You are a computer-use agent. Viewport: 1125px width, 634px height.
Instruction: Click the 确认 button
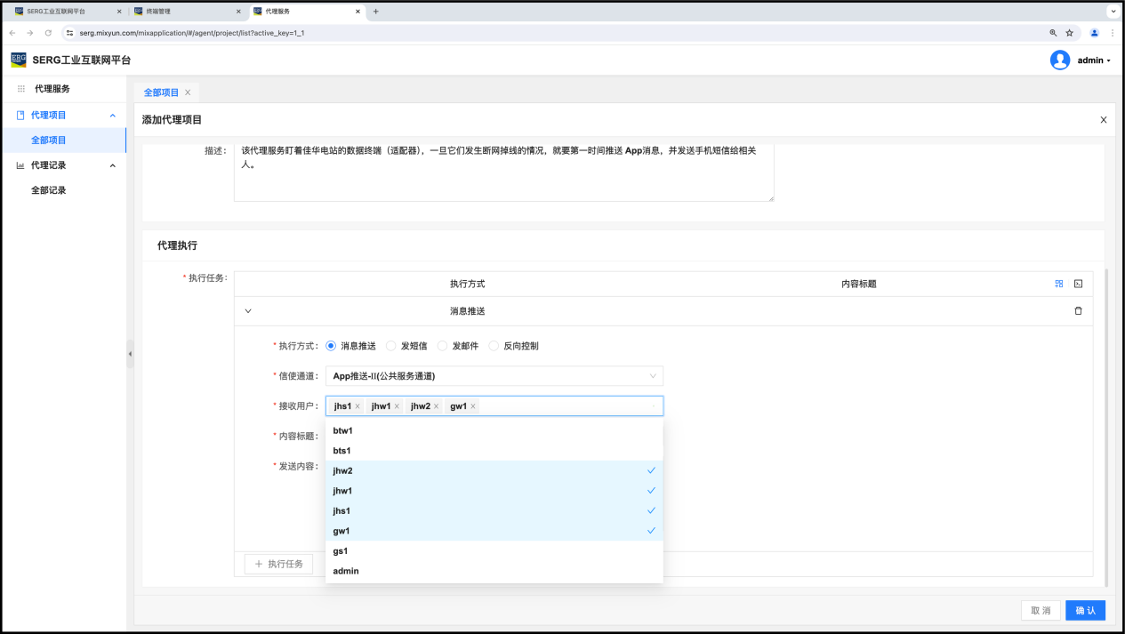coord(1085,611)
